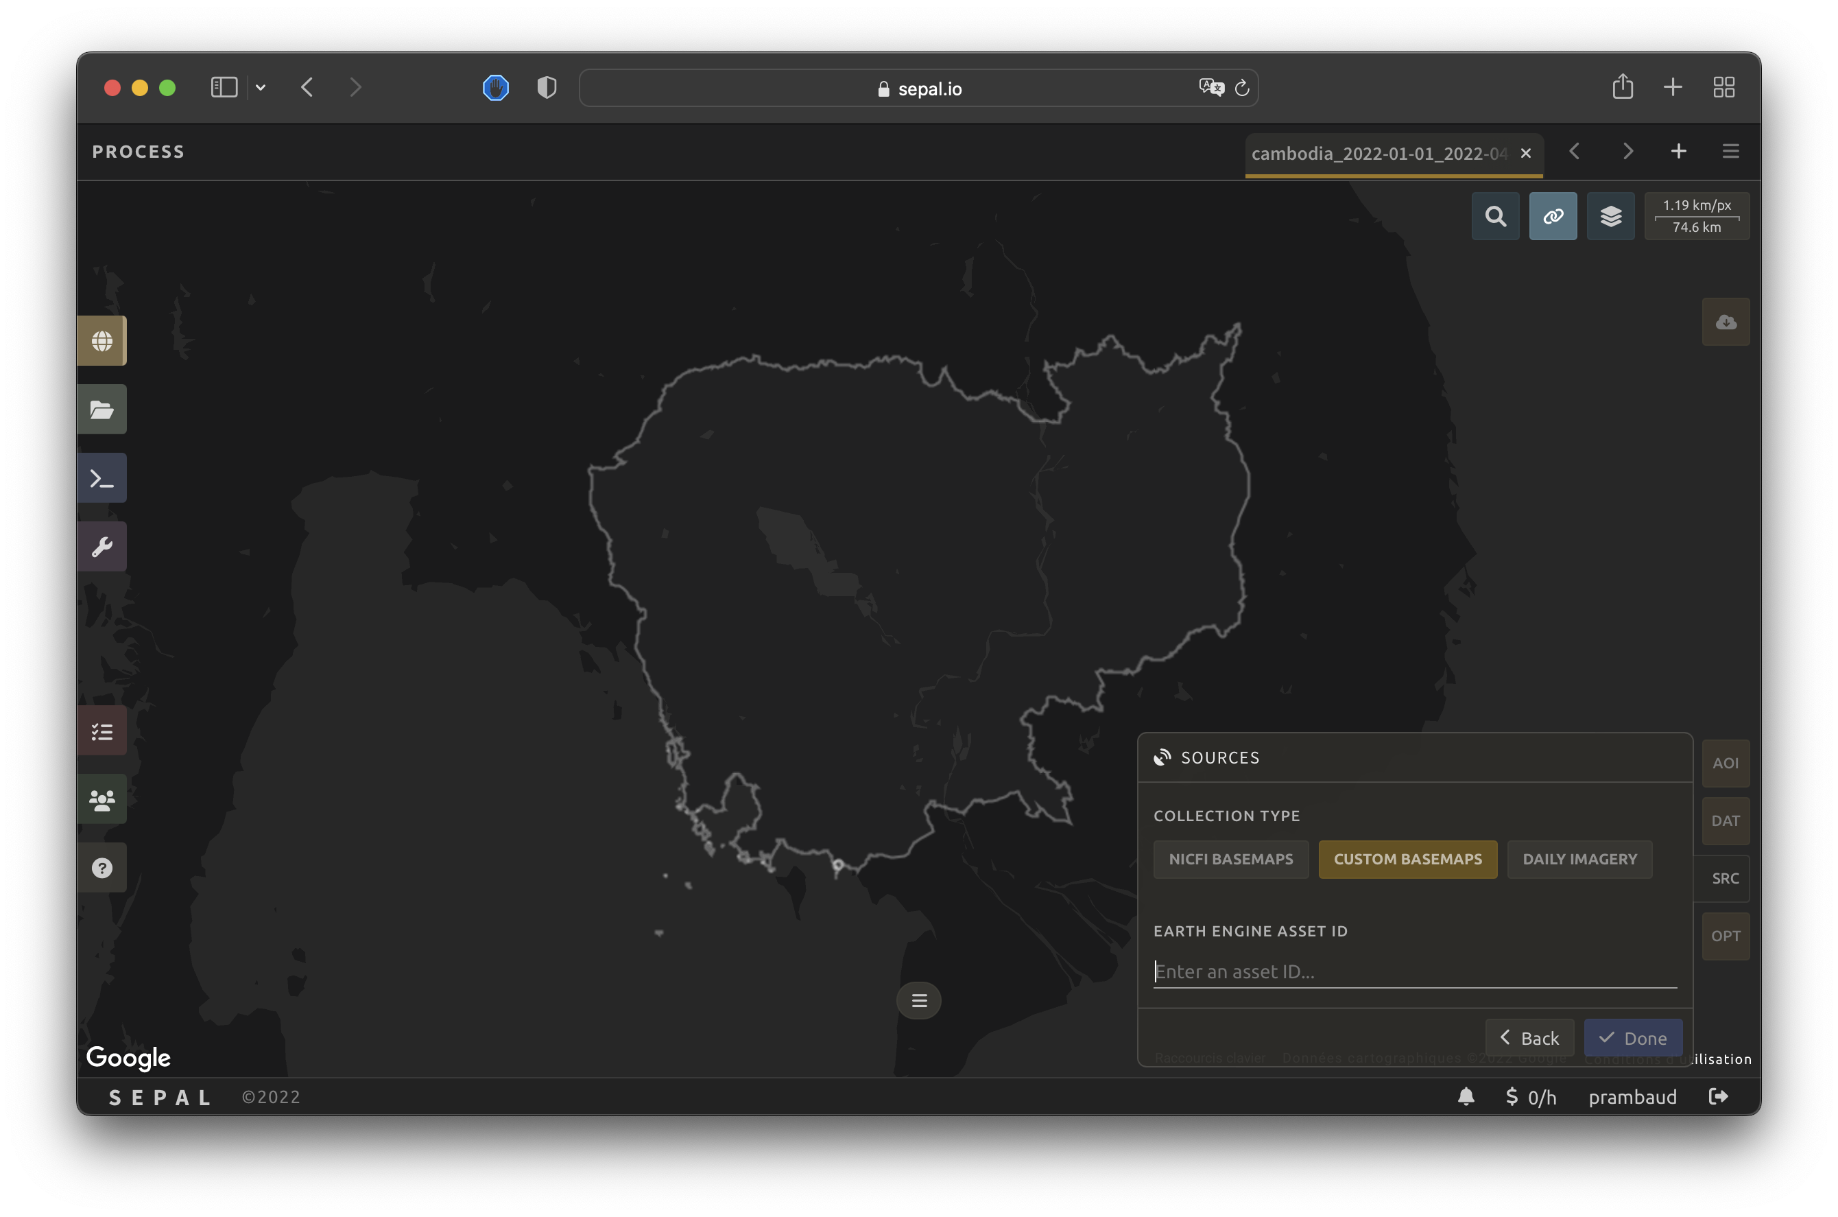
Task: Toggle the linked maps chain button
Action: (1553, 216)
